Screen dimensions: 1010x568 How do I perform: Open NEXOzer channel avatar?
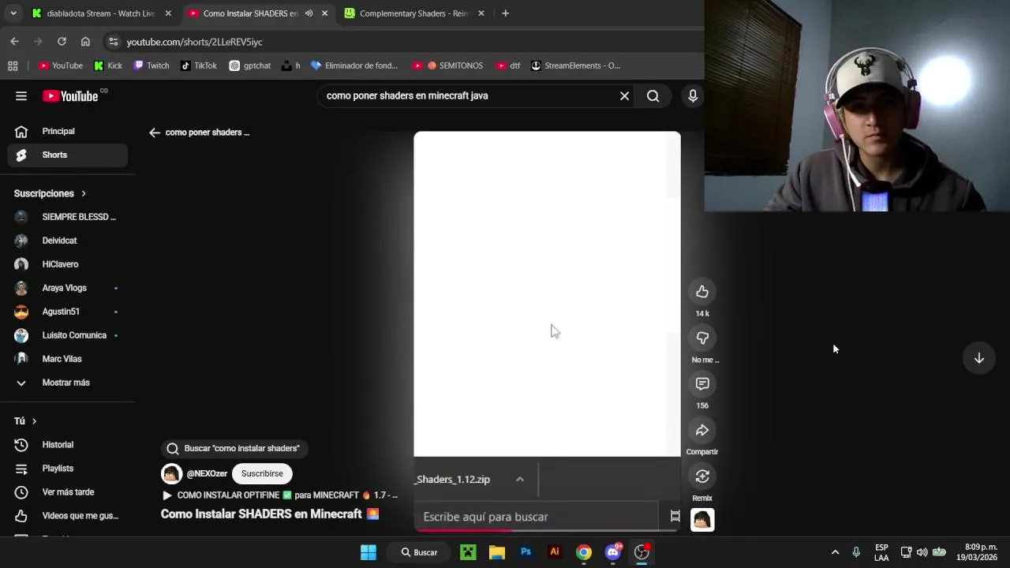coord(171,473)
